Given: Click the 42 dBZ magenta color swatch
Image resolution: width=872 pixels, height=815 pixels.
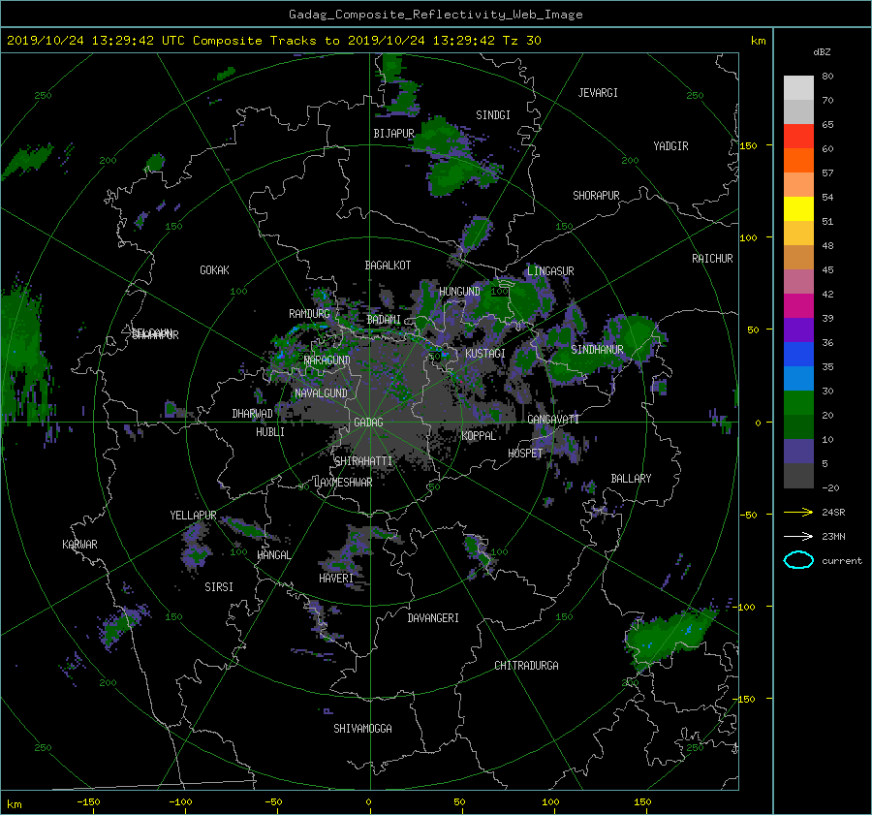Looking at the screenshot, I should [798, 306].
